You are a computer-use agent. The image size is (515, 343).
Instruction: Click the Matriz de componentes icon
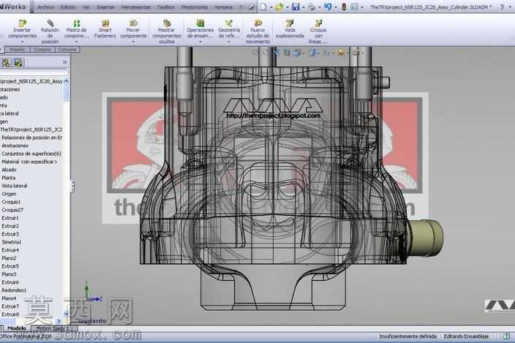(x=77, y=23)
